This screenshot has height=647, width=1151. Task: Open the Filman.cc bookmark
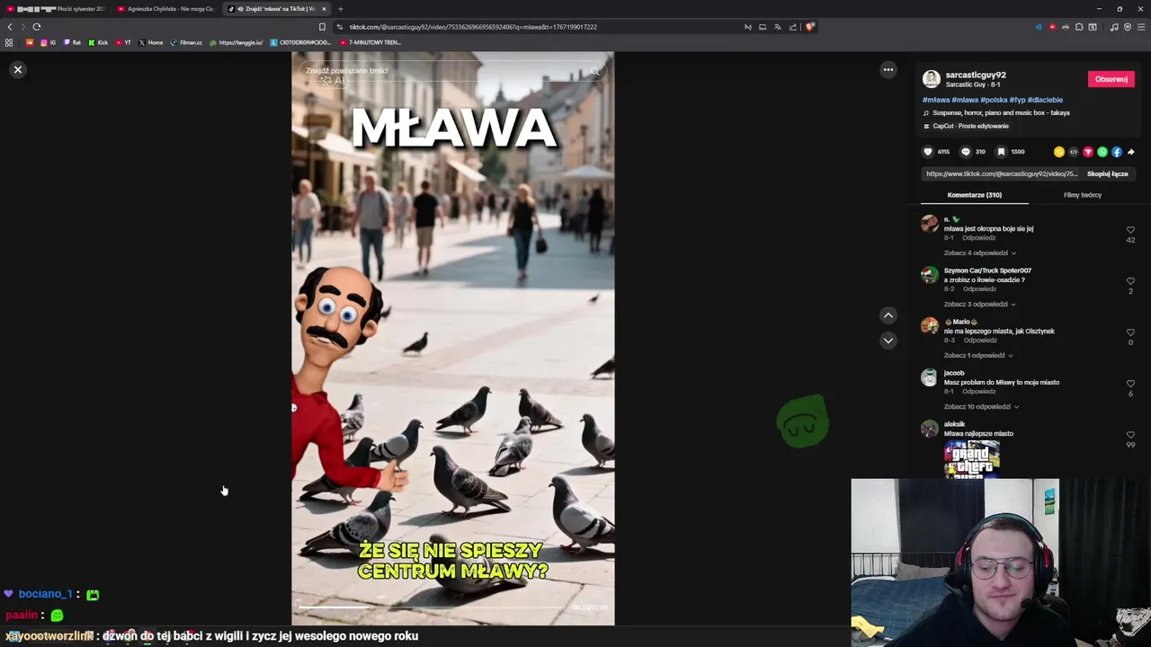tap(187, 42)
